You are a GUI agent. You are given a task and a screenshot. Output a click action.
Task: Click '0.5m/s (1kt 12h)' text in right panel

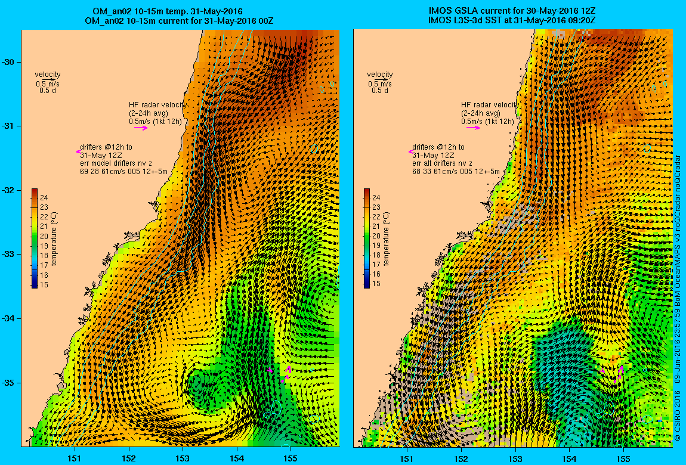(487, 122)
